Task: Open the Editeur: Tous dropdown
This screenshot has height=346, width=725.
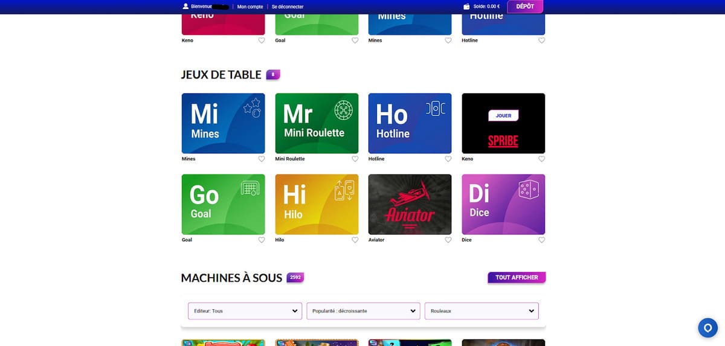Action: coord(245,311)
